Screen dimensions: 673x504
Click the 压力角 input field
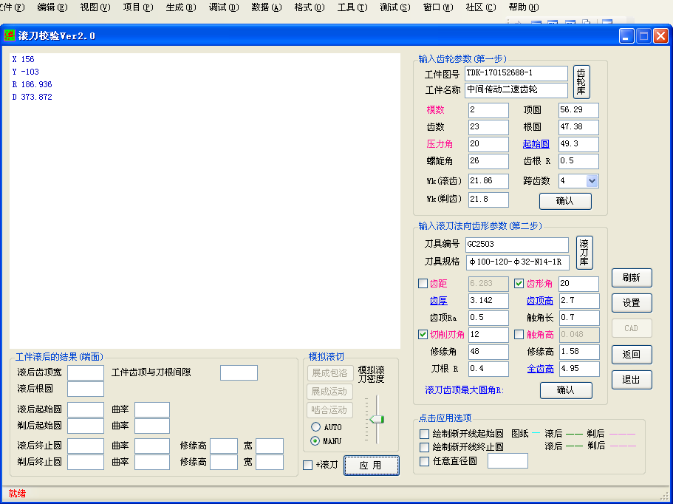[x=488, y=144]
